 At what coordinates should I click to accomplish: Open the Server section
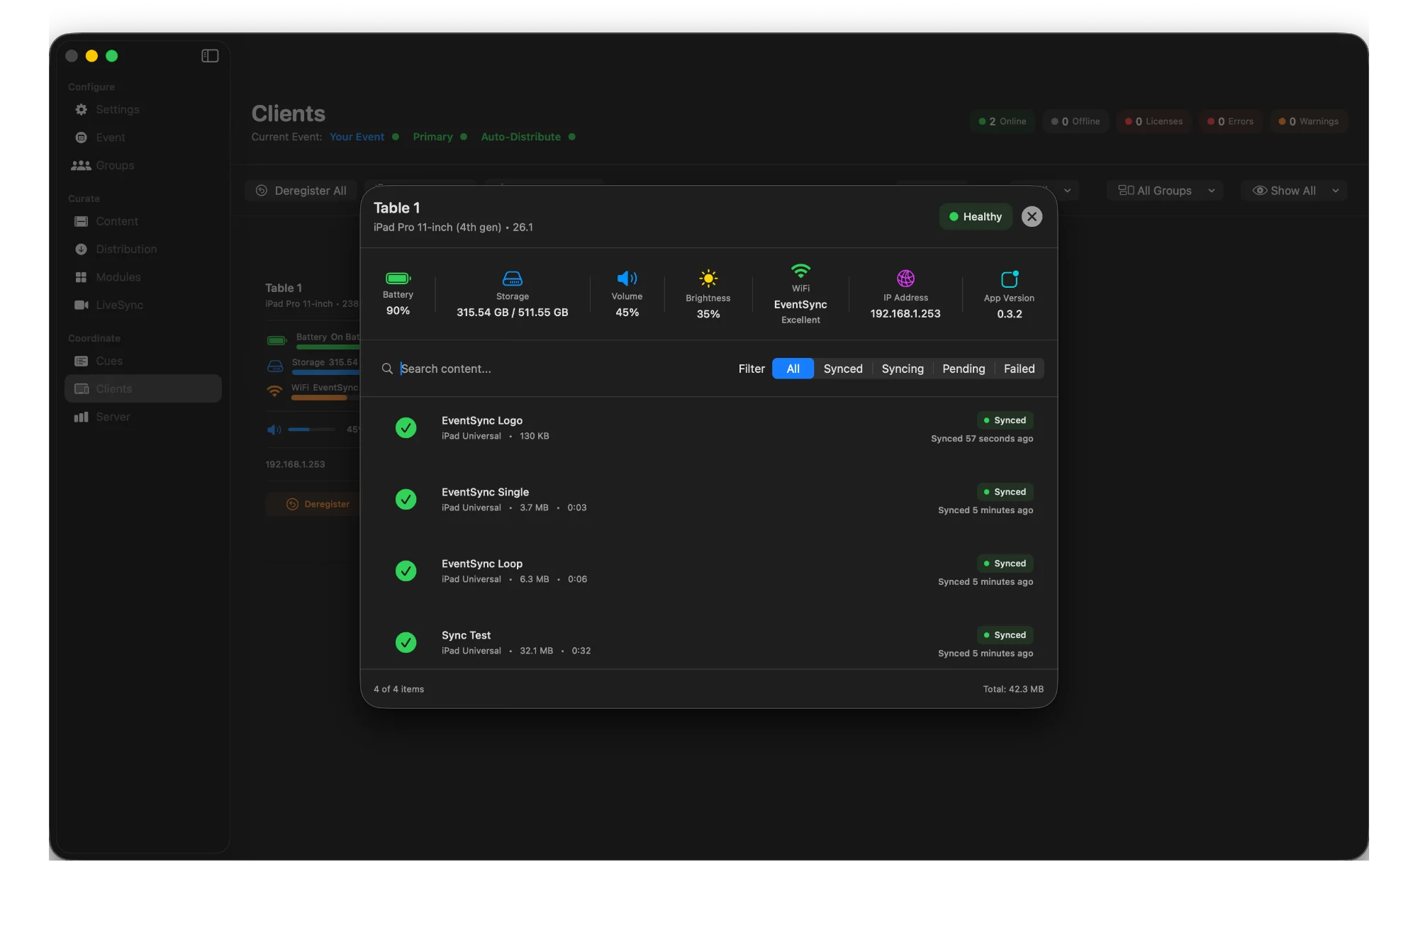pos(112,416)
